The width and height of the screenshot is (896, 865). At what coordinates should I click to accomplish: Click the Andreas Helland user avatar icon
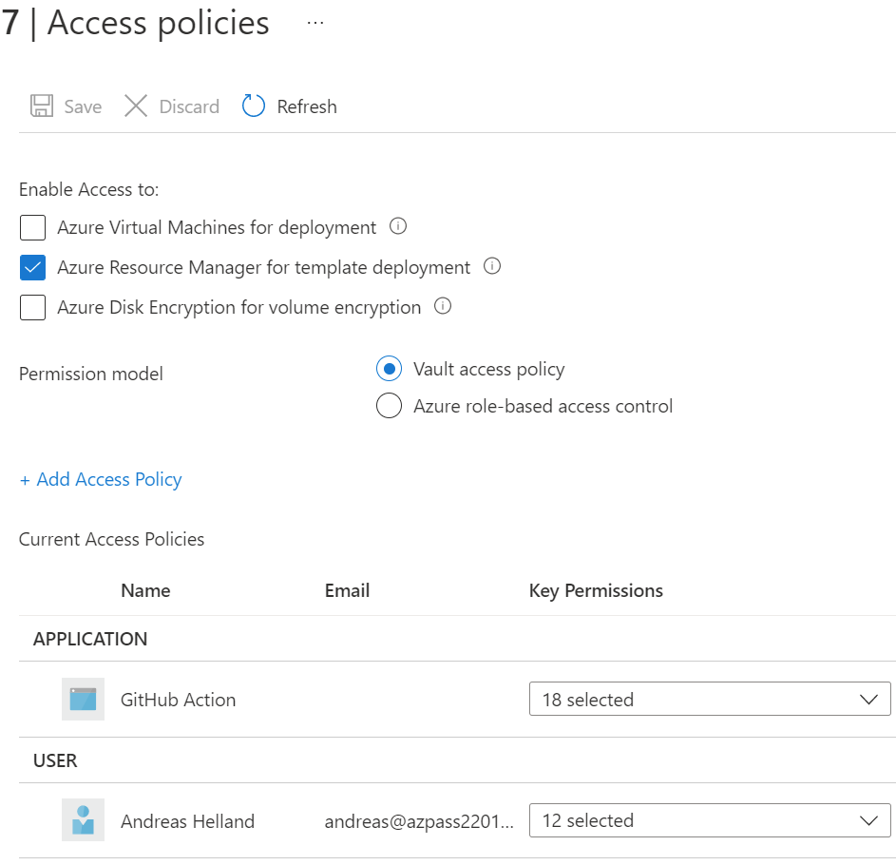click(x=83, y=820)
